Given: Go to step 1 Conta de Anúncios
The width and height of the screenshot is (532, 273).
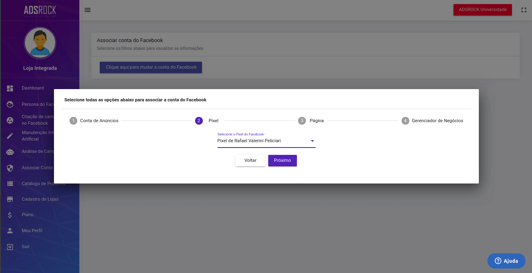Looking at the screenshot, I should pyautogui.click(x=94, y=121).
